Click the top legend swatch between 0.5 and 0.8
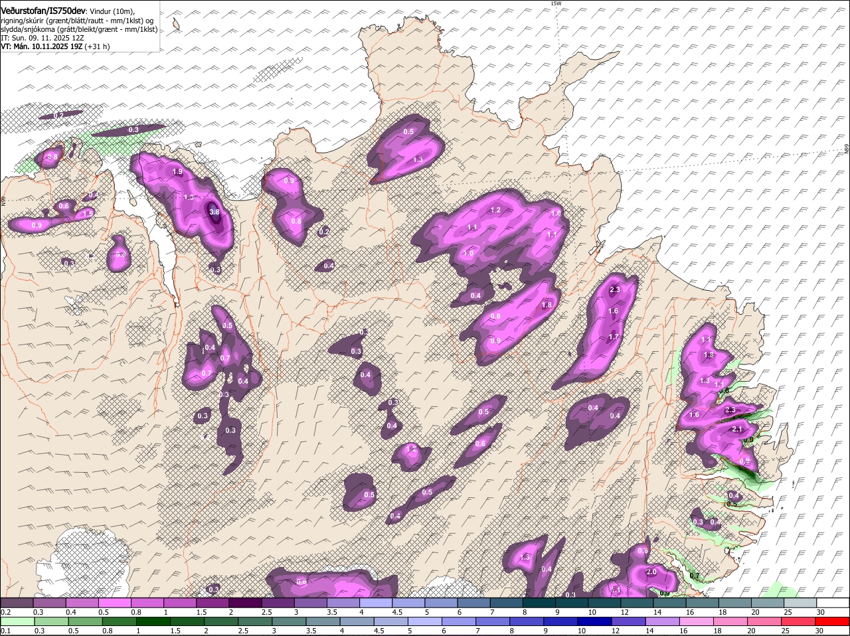This screenshot has height=636, width=850. pos(115,602)
